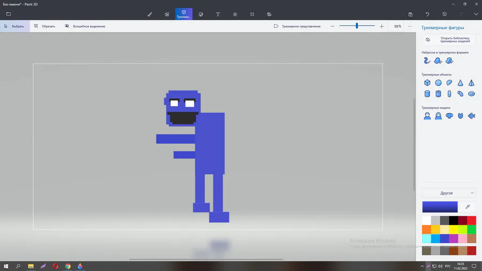Insert the fish 3D model
The width and height of the screenshot is (482, 271).
click(x=471, y=116)
